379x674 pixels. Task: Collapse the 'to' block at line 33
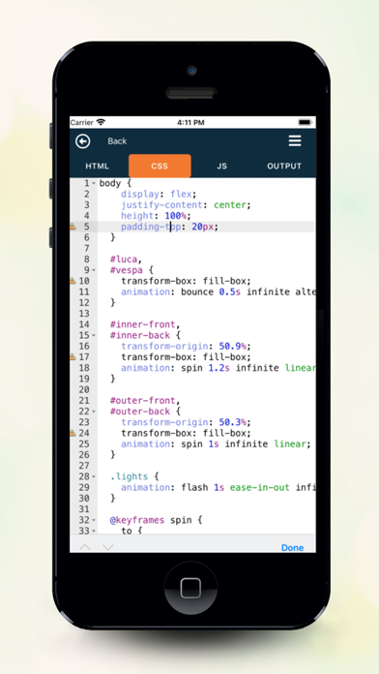pyautogui.click(x=94, y=531)
